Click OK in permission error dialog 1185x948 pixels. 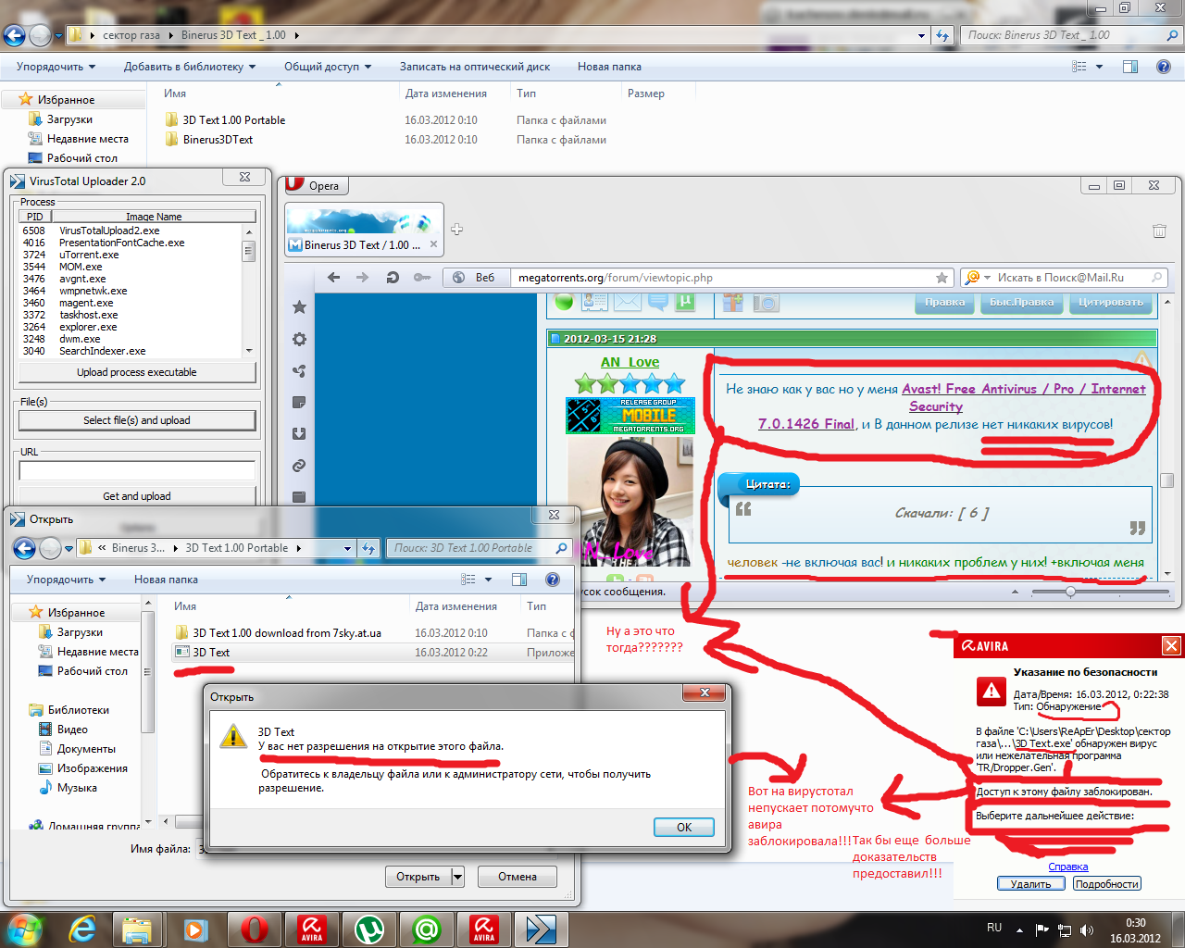(x=683, y=827)
